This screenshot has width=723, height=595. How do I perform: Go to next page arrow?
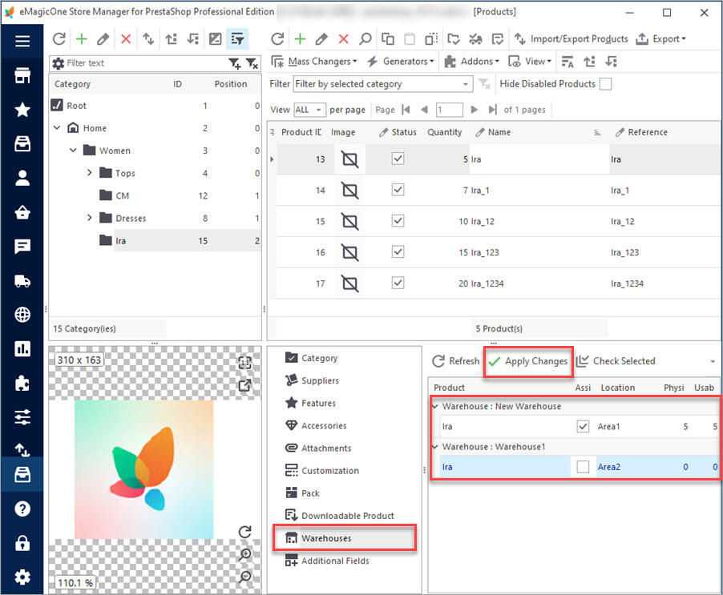click(474, 110)
